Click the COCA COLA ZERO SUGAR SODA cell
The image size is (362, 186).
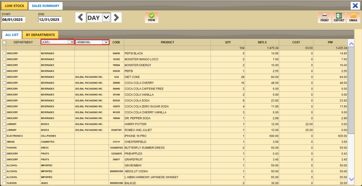coord(167,106)
